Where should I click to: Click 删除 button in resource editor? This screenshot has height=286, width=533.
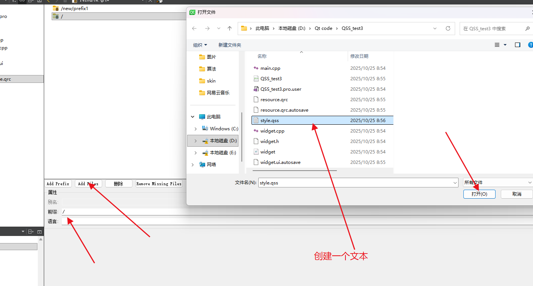[119, 184]
